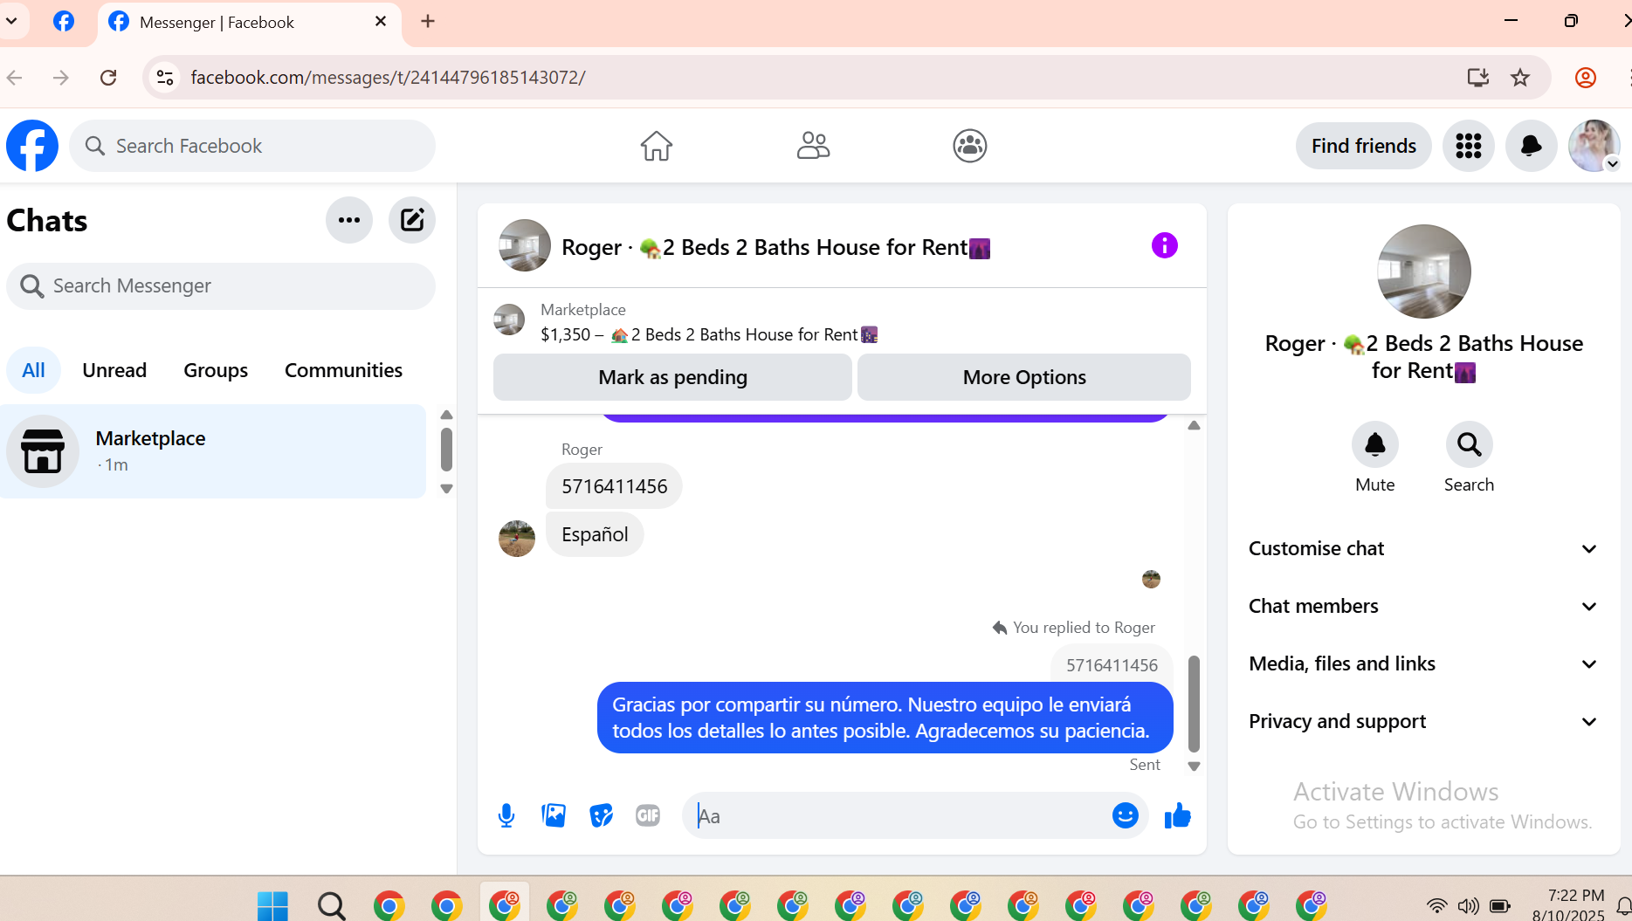Image resolution: width=1632 pixels, height=921 pixels.
Task: Click the conversation scroll up arrow
Action: point(1194,425)
